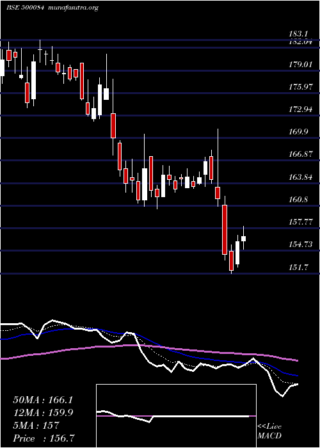
Task: Click the 163.84 price level label
Action: [301, 177]
